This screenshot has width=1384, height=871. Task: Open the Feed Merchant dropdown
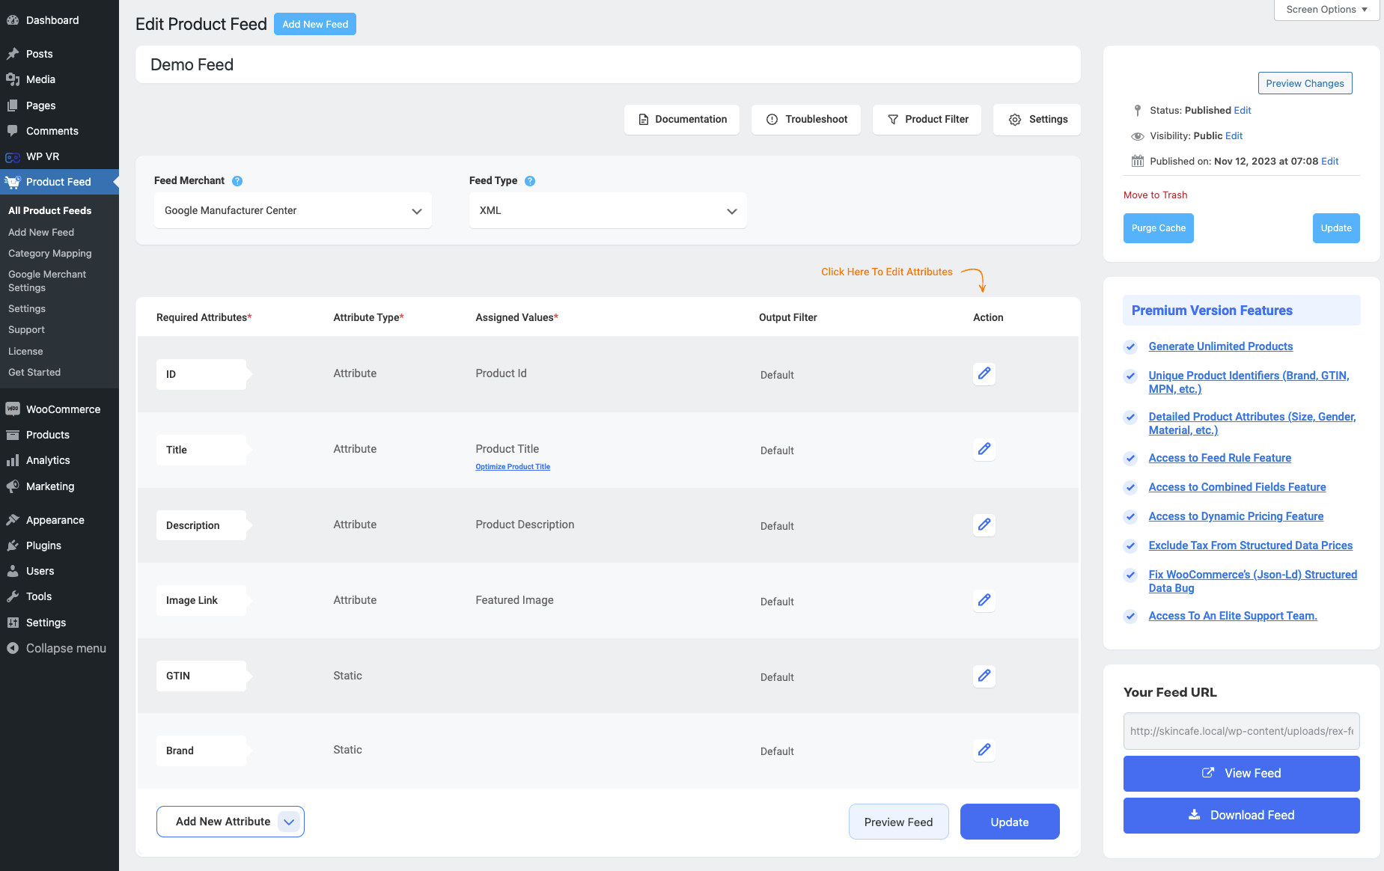tap(293, 211)
